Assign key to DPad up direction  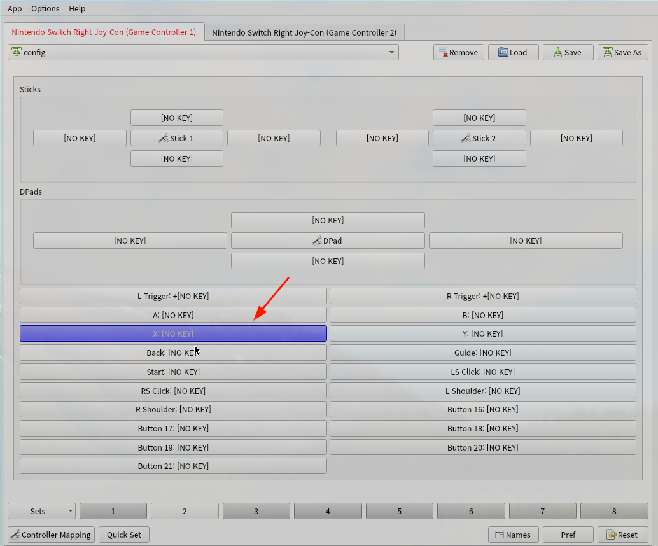(328, 220)
